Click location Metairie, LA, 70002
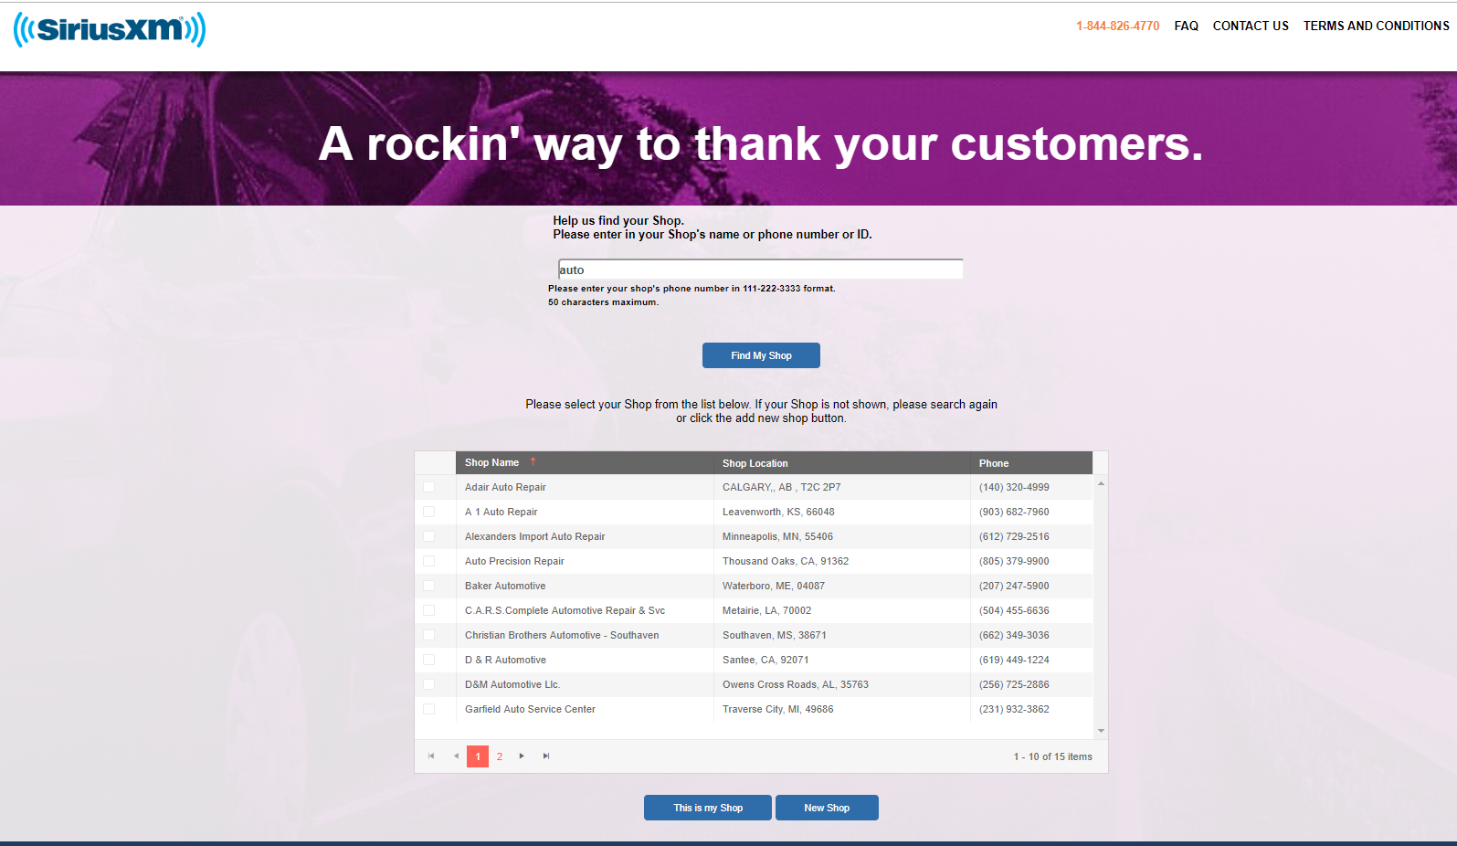 click(x=766, y=610)
